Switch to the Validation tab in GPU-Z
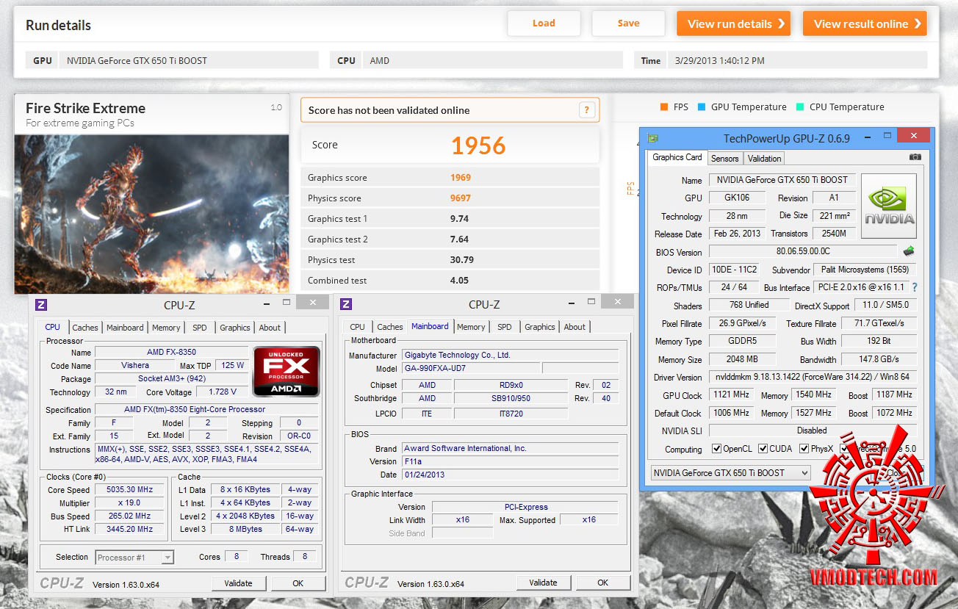 [x=764, y=158]
